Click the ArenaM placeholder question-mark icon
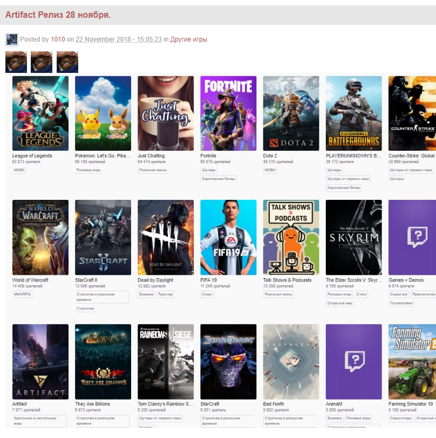This screenshot has height=438, width=436. point(355,361)
